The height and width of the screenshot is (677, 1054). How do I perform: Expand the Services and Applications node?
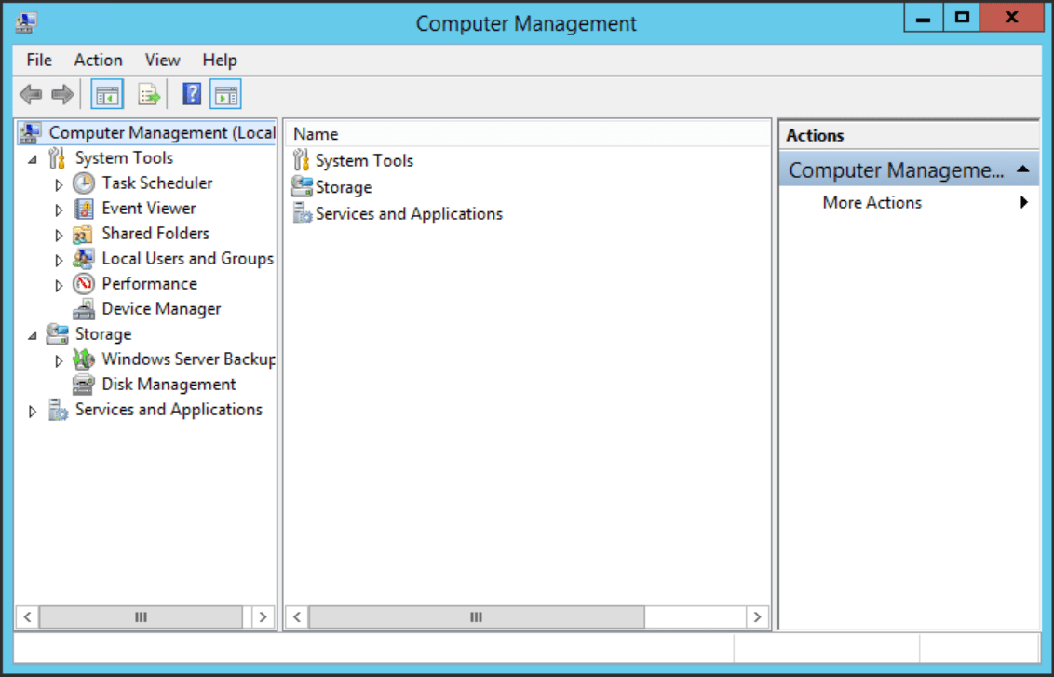(x=31, y=409)
